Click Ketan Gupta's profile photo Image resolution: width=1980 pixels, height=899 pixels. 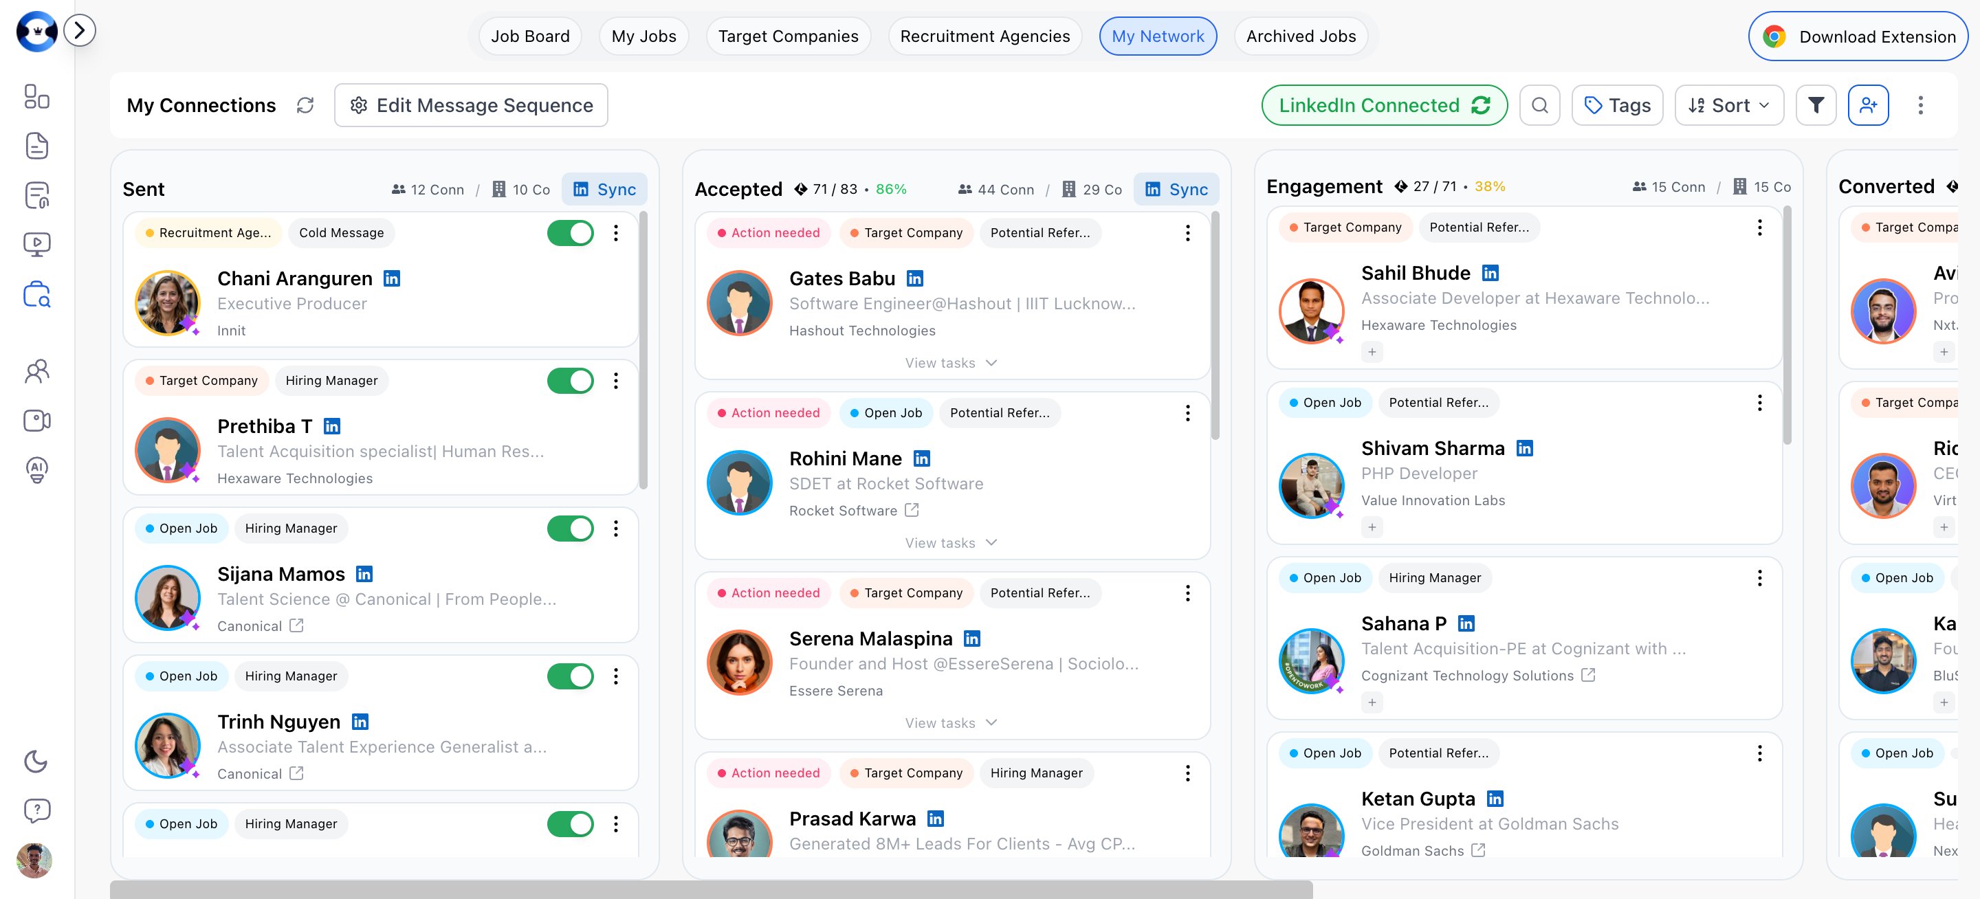pos(1311,832)
